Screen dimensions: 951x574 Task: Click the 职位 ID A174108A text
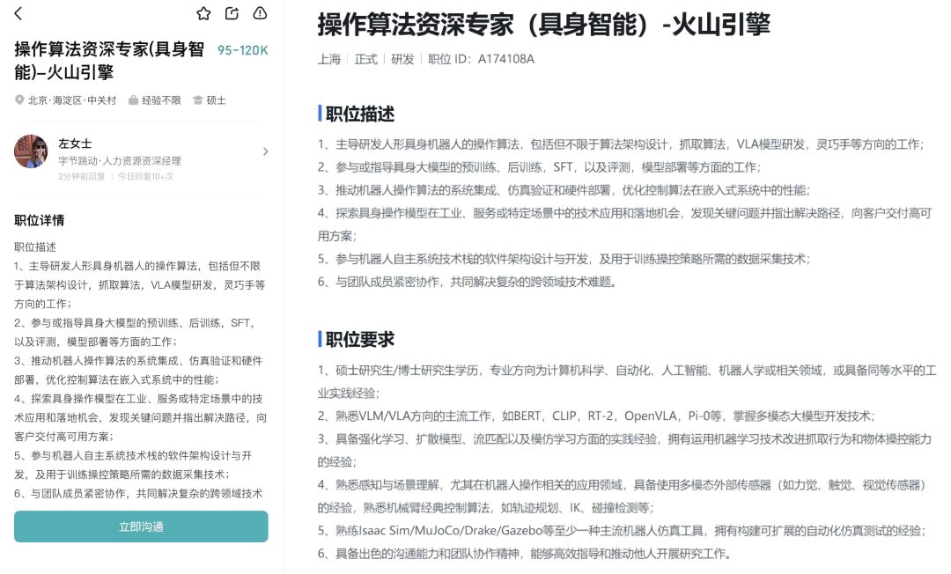click(x=479, y=59)
